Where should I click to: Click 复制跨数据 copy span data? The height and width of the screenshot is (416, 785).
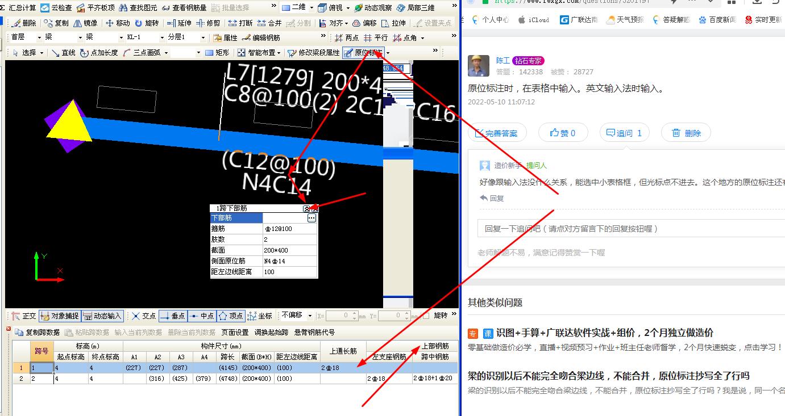pos(38,332)
